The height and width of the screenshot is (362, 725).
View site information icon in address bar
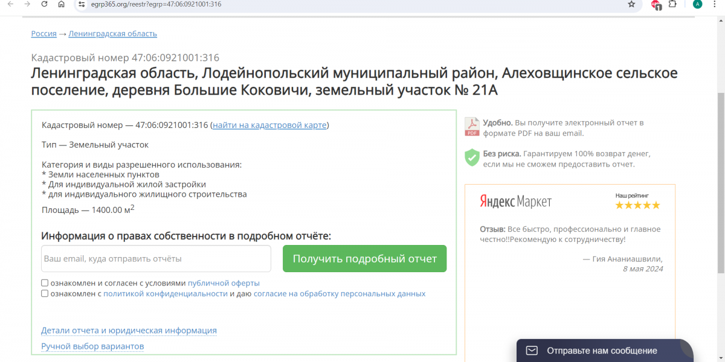coord(82,4)
